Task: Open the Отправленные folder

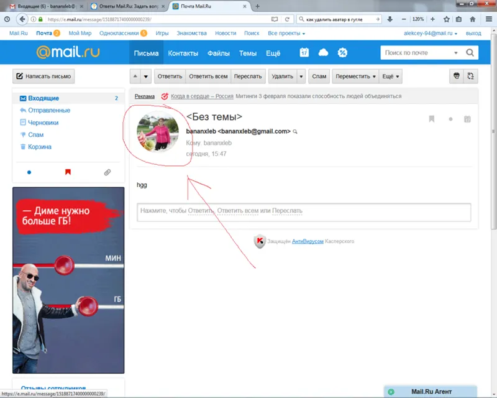Action: pos(49,111)
